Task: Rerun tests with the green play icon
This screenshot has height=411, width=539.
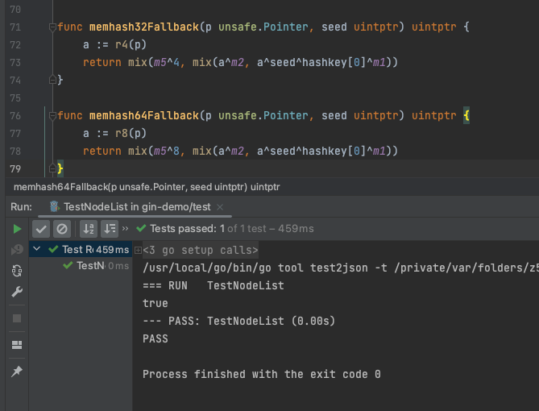Action: click(x=17, y=229)
